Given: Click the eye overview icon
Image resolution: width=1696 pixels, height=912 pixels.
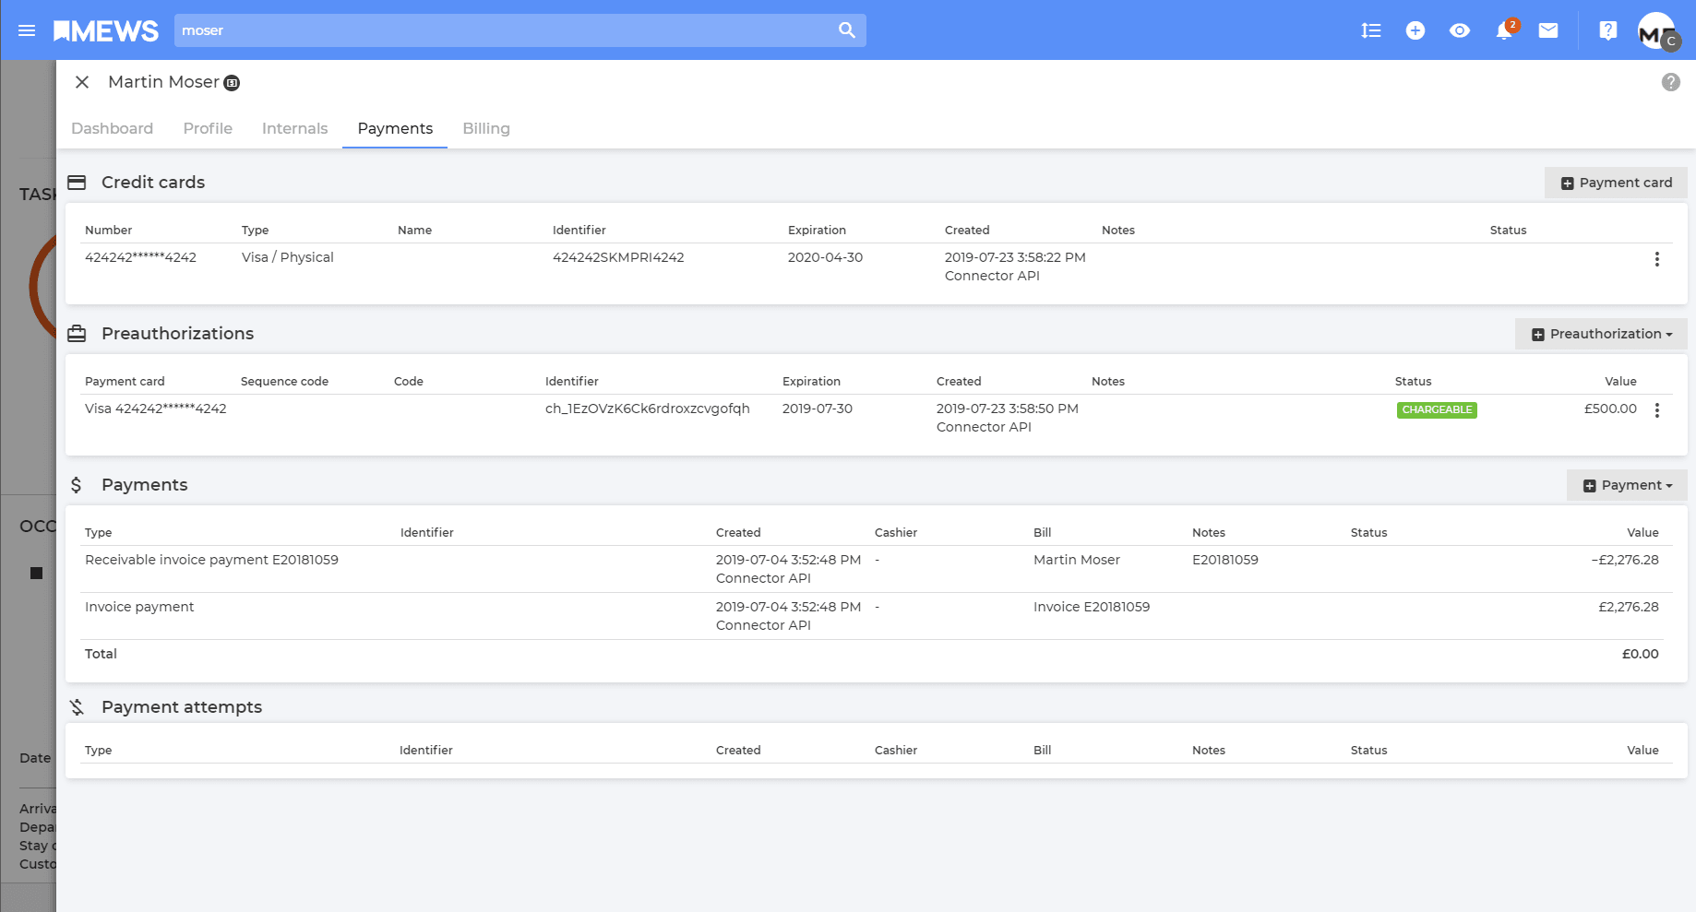Looking at the screenshot, I should [1459, 30].
